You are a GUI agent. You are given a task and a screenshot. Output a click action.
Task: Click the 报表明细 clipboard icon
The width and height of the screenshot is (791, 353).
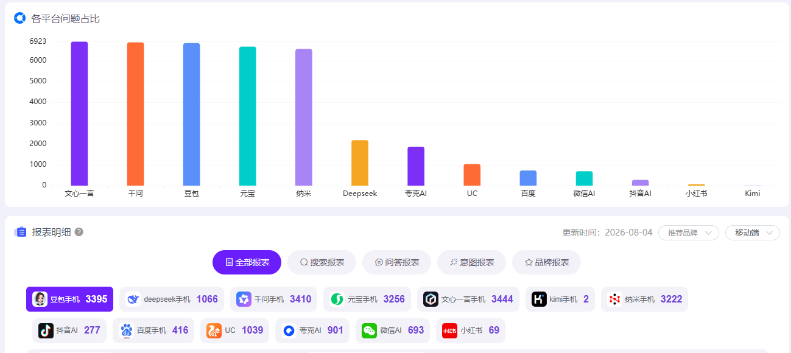pyautogui.click(x=20, y=232)
